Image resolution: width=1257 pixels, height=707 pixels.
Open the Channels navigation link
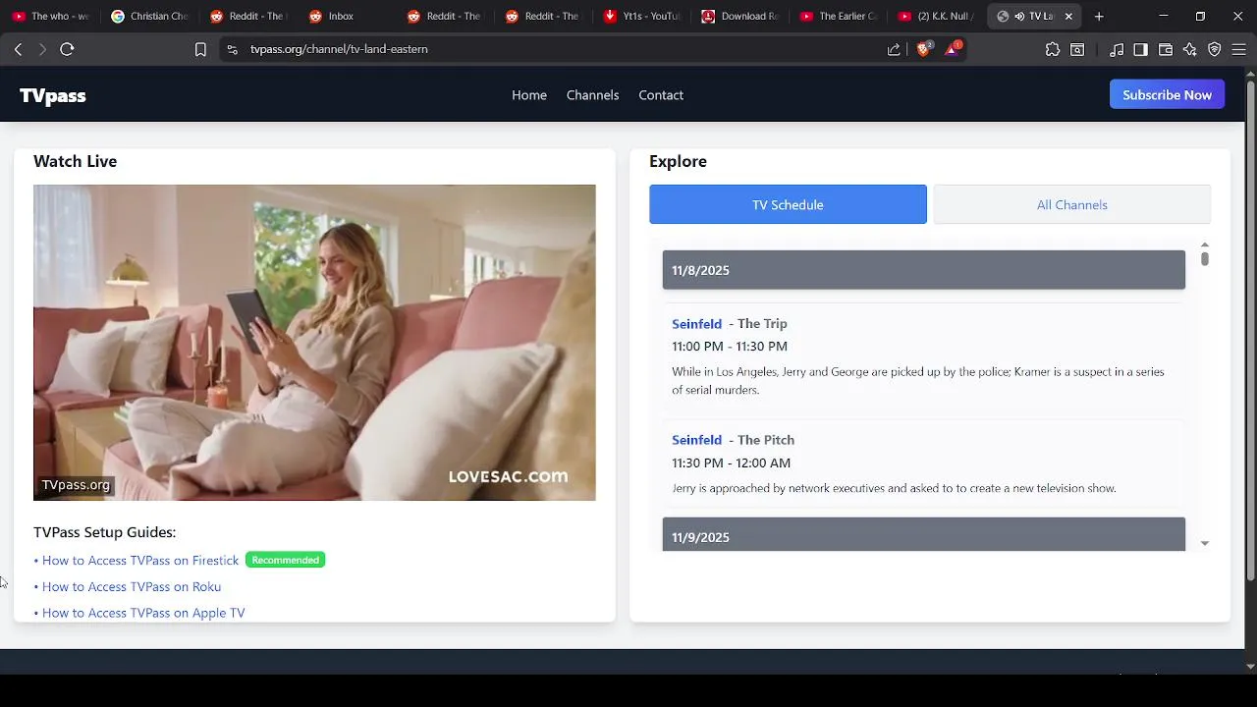[x=592, y=95]
